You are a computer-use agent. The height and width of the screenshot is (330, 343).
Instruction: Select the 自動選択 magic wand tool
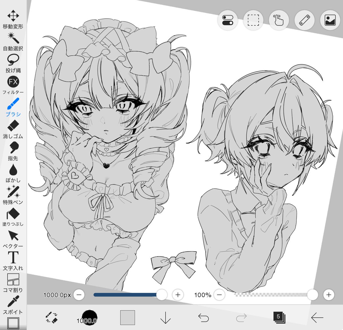(13, 42)
